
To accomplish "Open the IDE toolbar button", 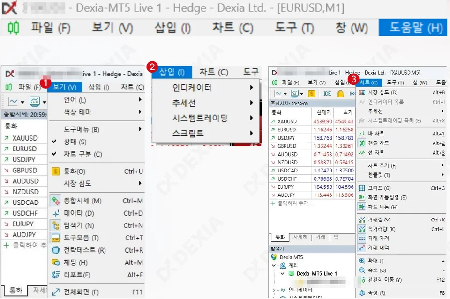I will 327,94.
